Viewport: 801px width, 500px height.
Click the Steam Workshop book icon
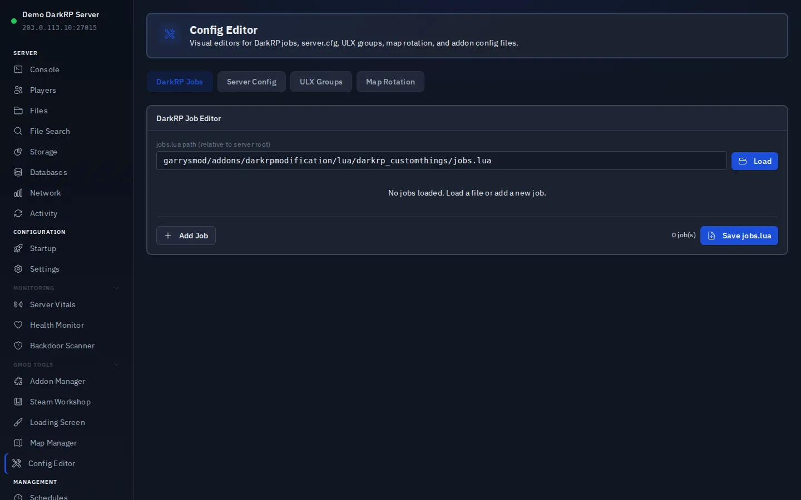[x=18, y=402]
